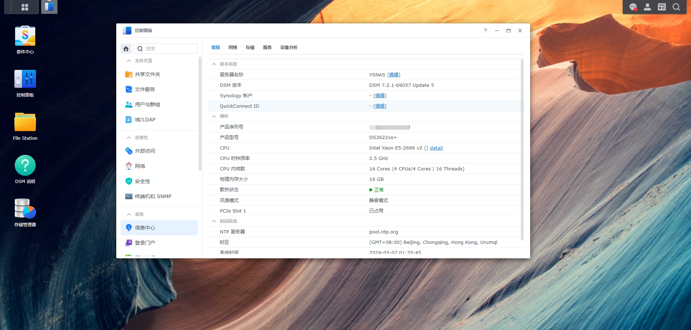Collapse the 硬件 section
This screenshot has height=330, width=691.
[x=214, y=116]
